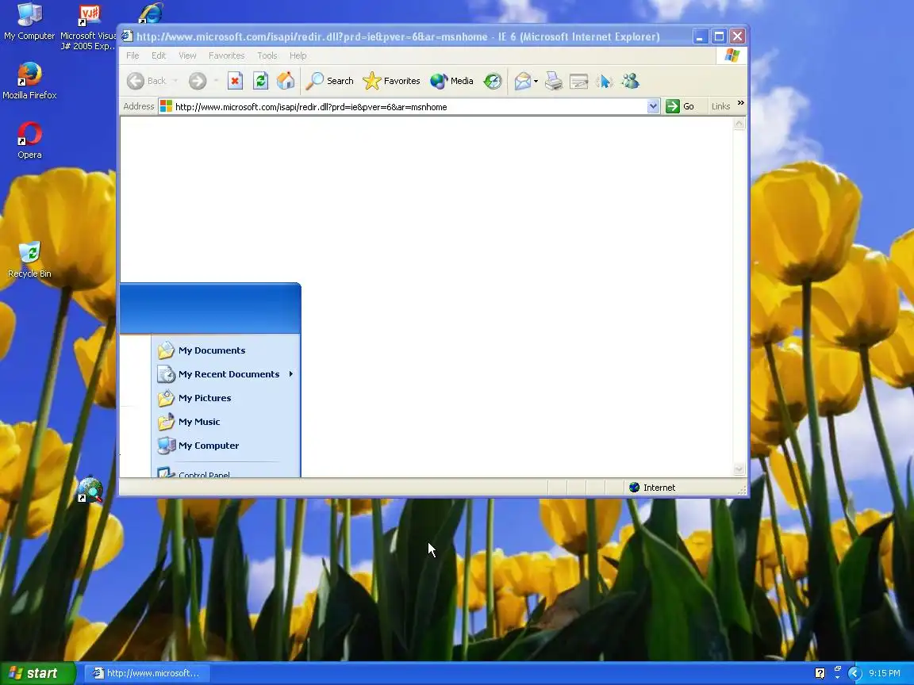Open the Help menu

pos(298,56)
